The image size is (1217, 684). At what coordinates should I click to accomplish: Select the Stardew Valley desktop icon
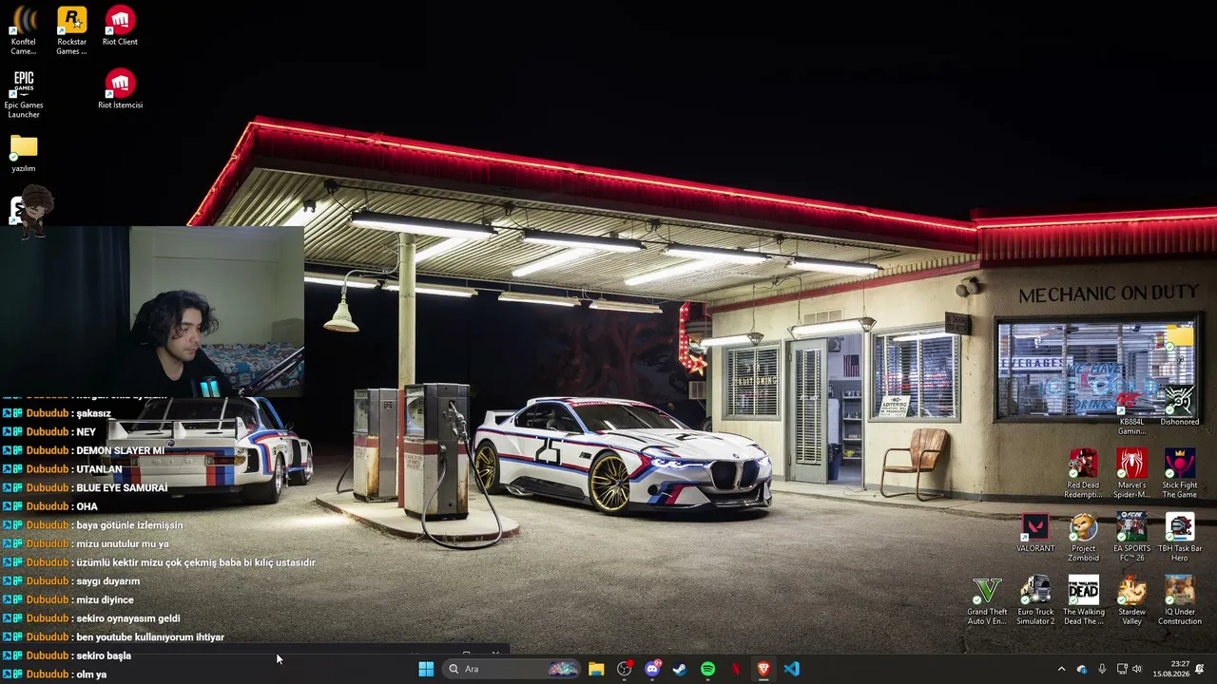coord(1131,601)
